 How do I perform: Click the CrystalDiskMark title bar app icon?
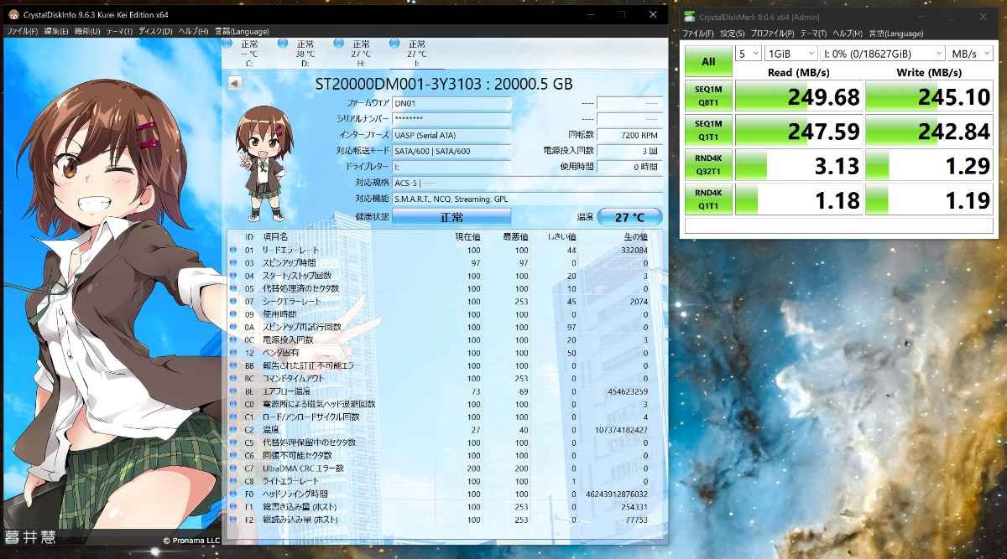pyautogui.click(x=689, y=15)
